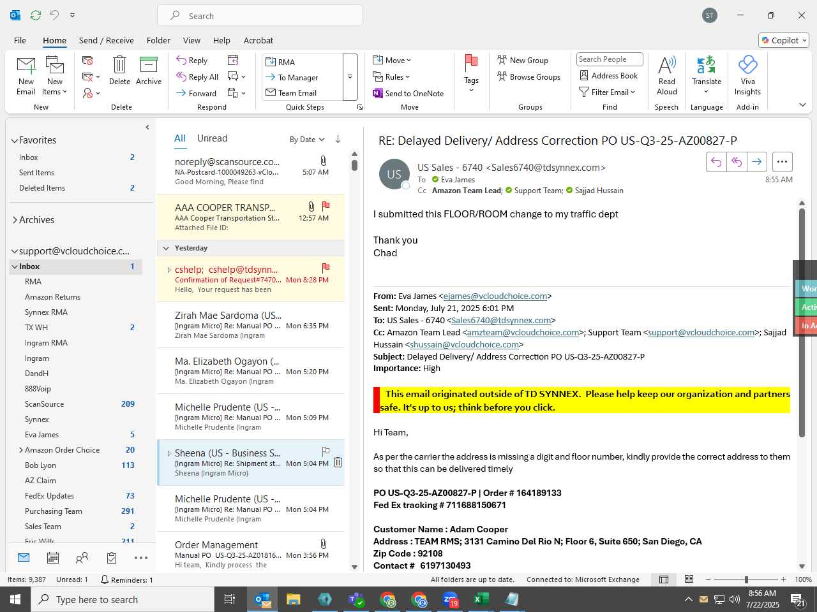Click reply arrow in reading pane header

pyautogui.click(x=716, y=162)
